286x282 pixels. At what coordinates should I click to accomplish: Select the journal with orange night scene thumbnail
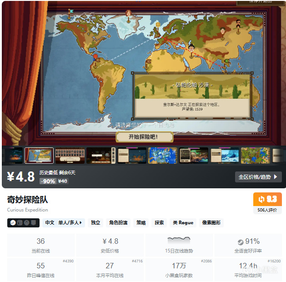point(132,156)
